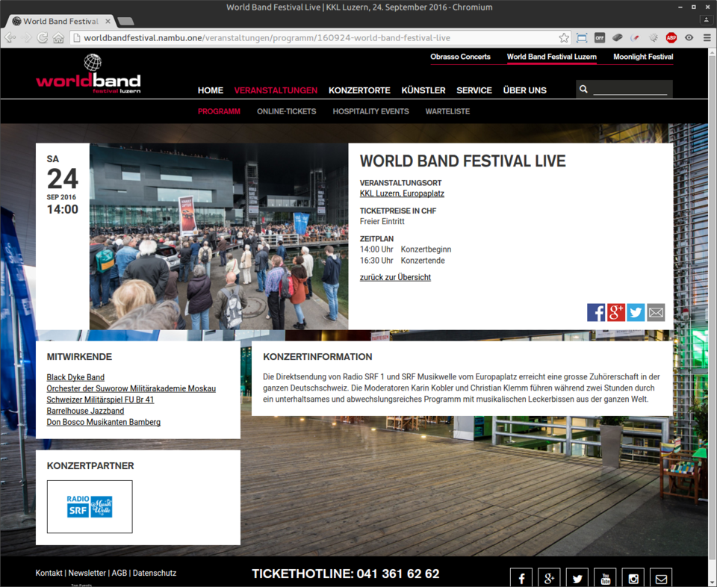
Task: Open footer Twitter icon
Action: pyautogui.click(x=577, y=578)
